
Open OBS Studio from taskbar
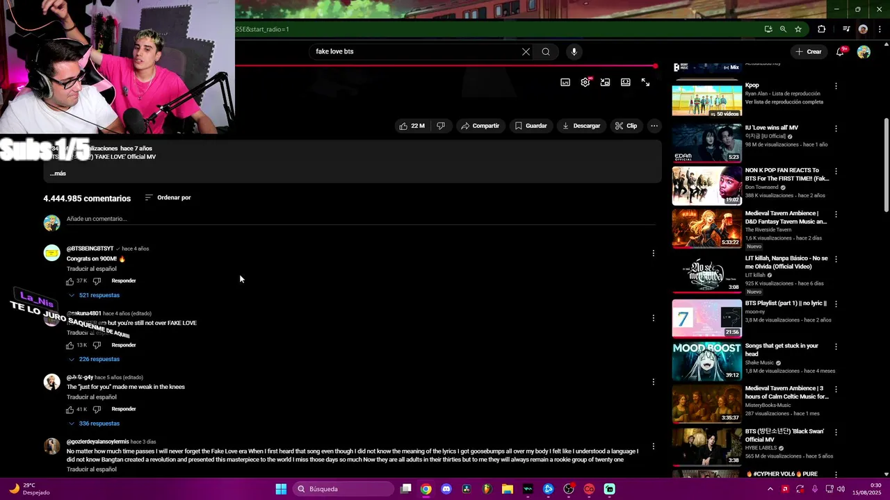569,489
